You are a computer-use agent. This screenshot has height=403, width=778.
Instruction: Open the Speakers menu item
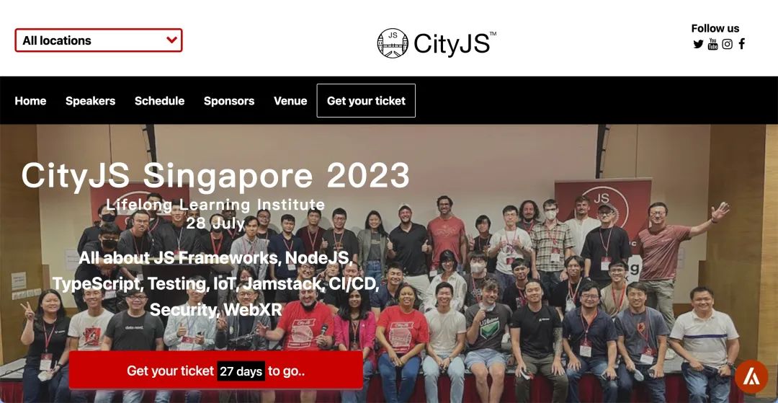(90, 101)
